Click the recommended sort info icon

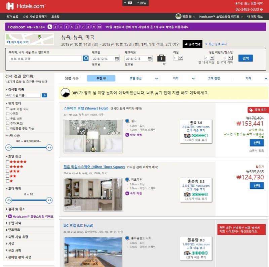click(105, 78)
